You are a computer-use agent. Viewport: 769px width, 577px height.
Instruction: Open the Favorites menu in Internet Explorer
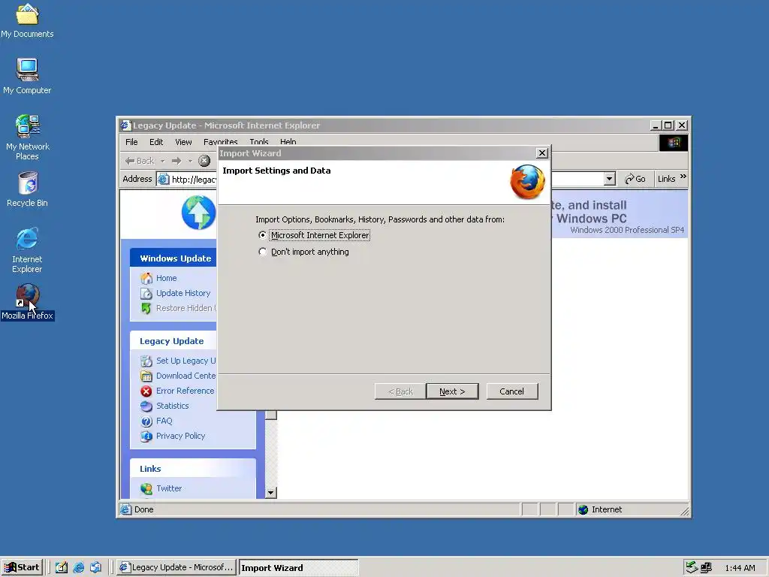coord(220,142)
